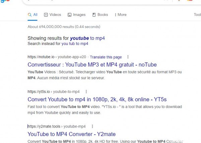Open the YT5s converter result title

(x=97, y=99)
